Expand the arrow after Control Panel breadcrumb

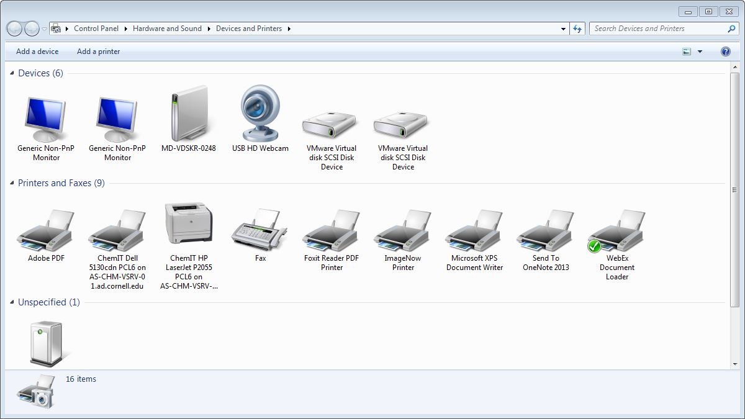(125, 29)
